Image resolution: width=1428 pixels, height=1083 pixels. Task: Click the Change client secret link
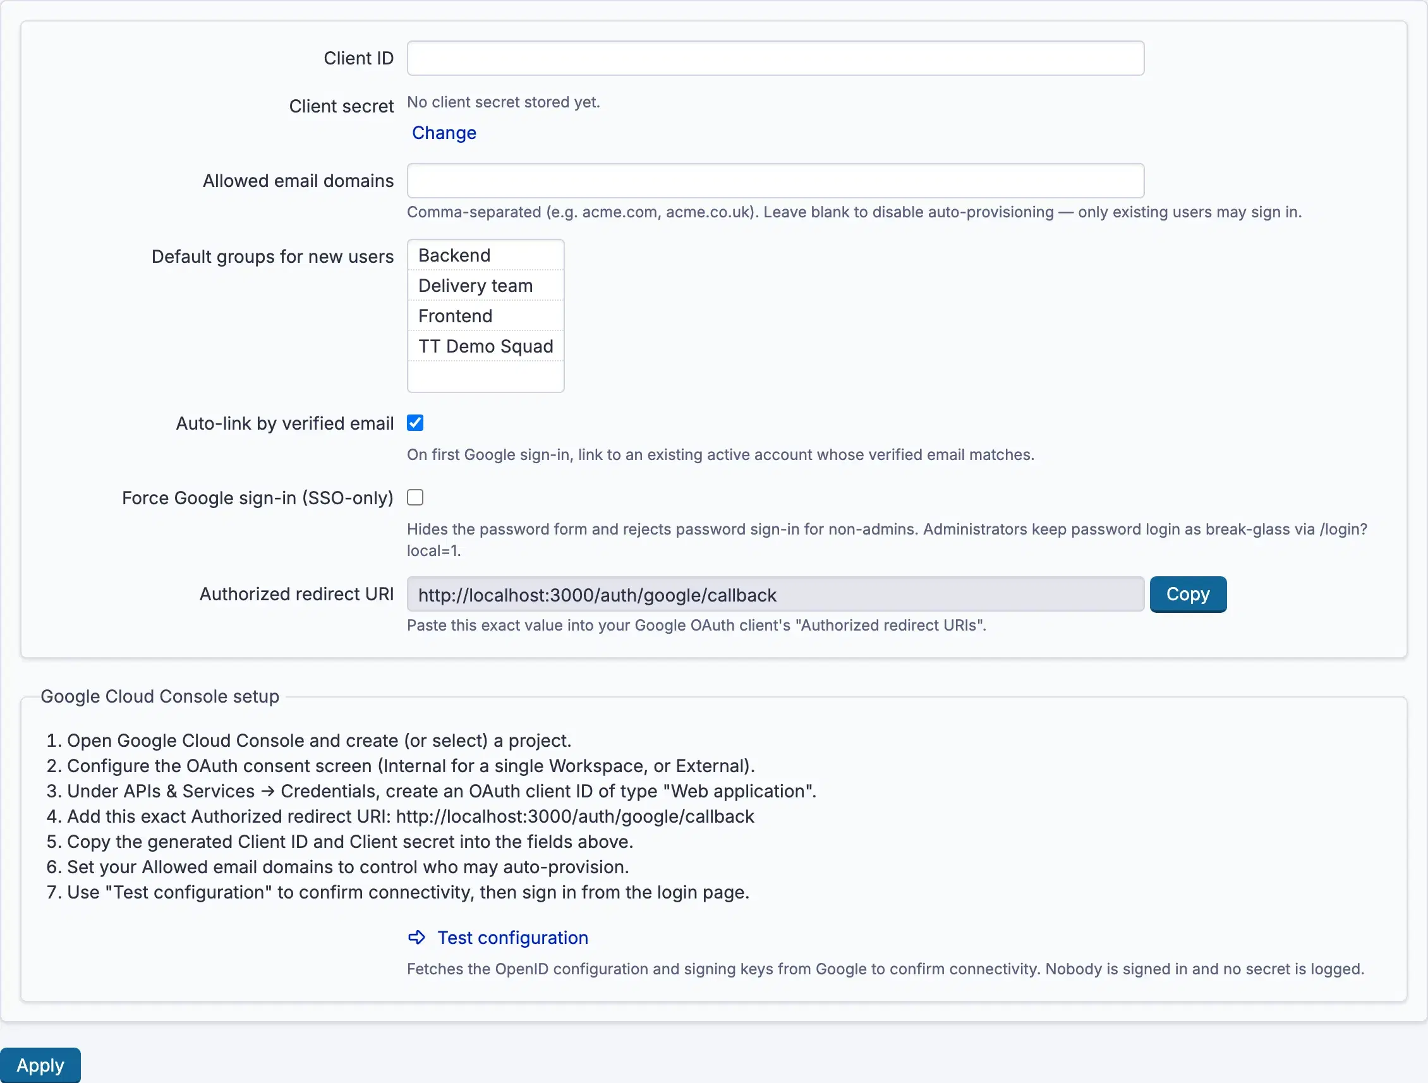pos(444,133)
